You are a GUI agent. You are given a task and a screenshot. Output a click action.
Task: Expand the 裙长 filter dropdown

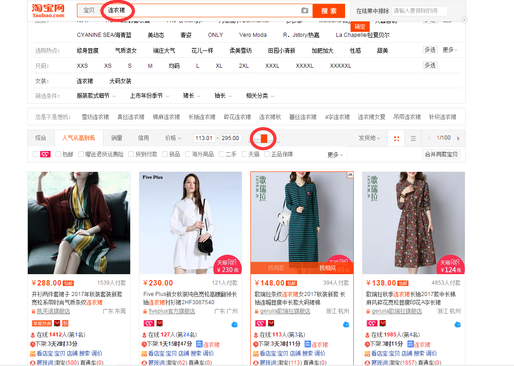191,96
